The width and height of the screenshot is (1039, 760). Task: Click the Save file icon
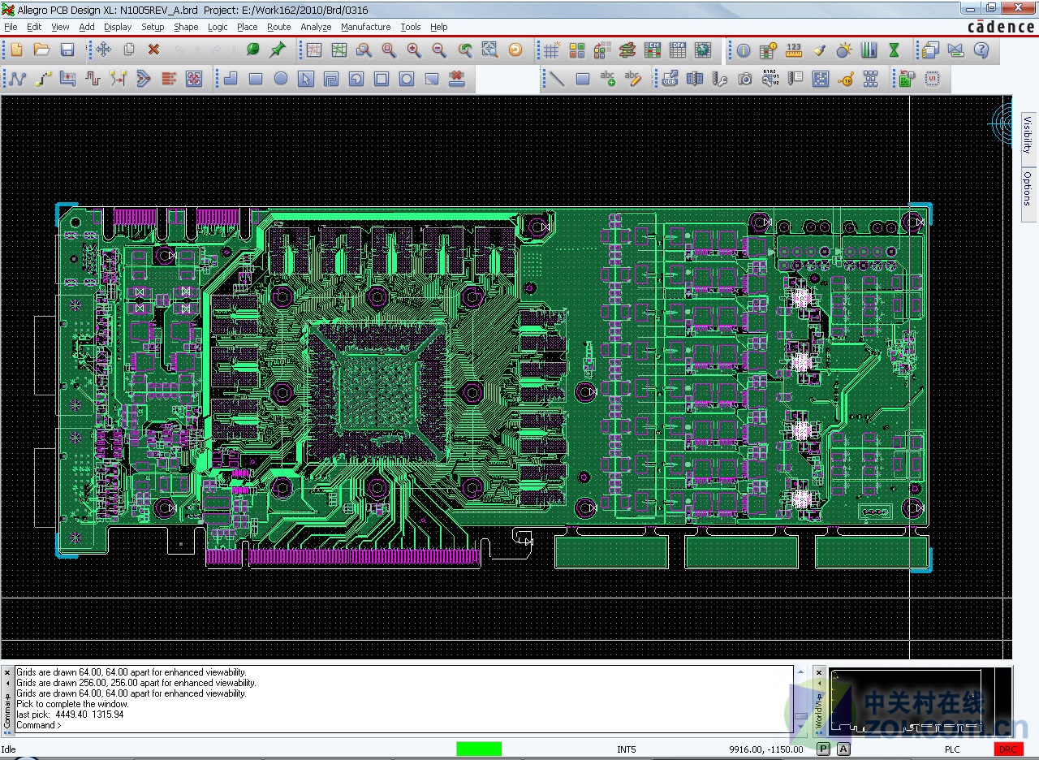67,50
